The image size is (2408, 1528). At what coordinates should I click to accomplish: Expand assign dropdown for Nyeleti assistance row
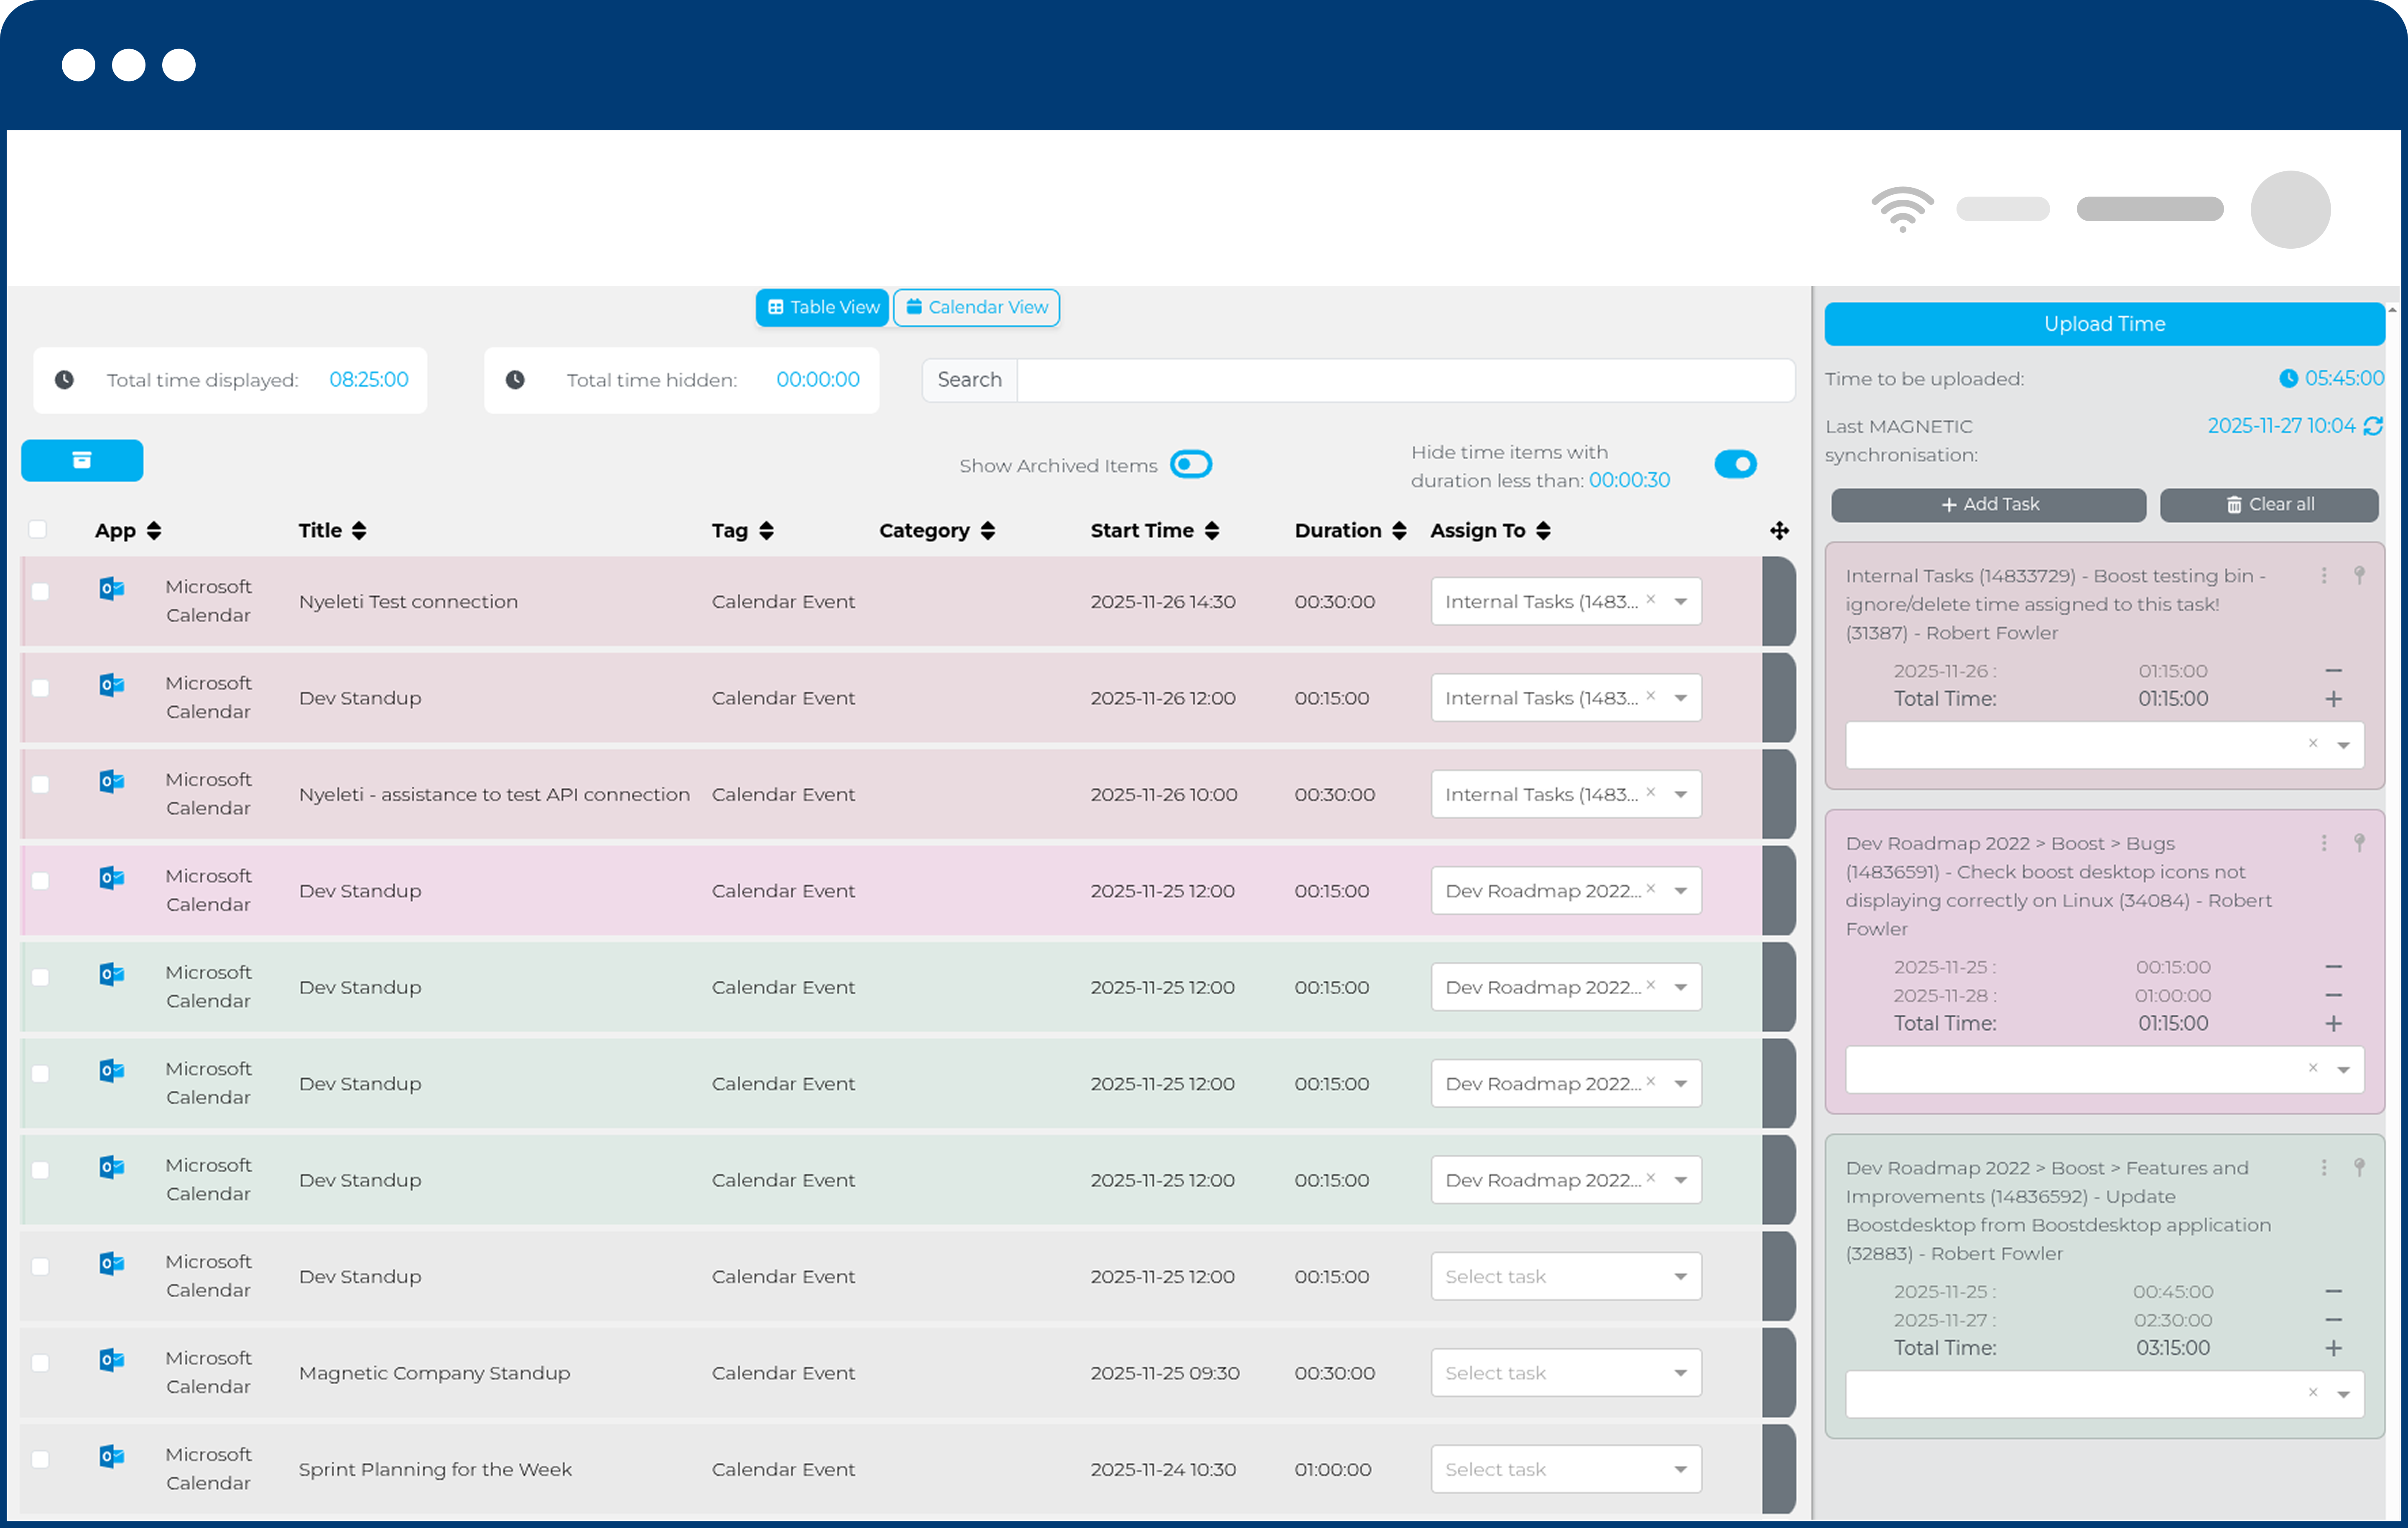pyautogui.click(x=1681, y=795)
